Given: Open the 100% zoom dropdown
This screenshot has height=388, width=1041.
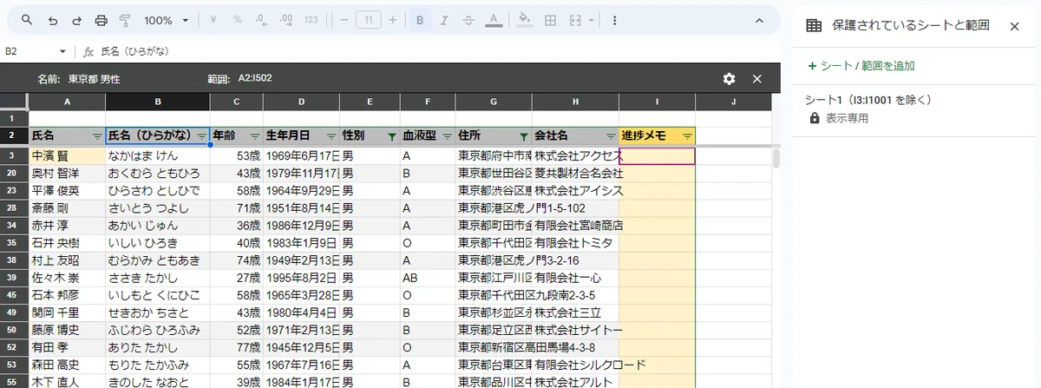Looking at the screenshot, I should 167,20.
